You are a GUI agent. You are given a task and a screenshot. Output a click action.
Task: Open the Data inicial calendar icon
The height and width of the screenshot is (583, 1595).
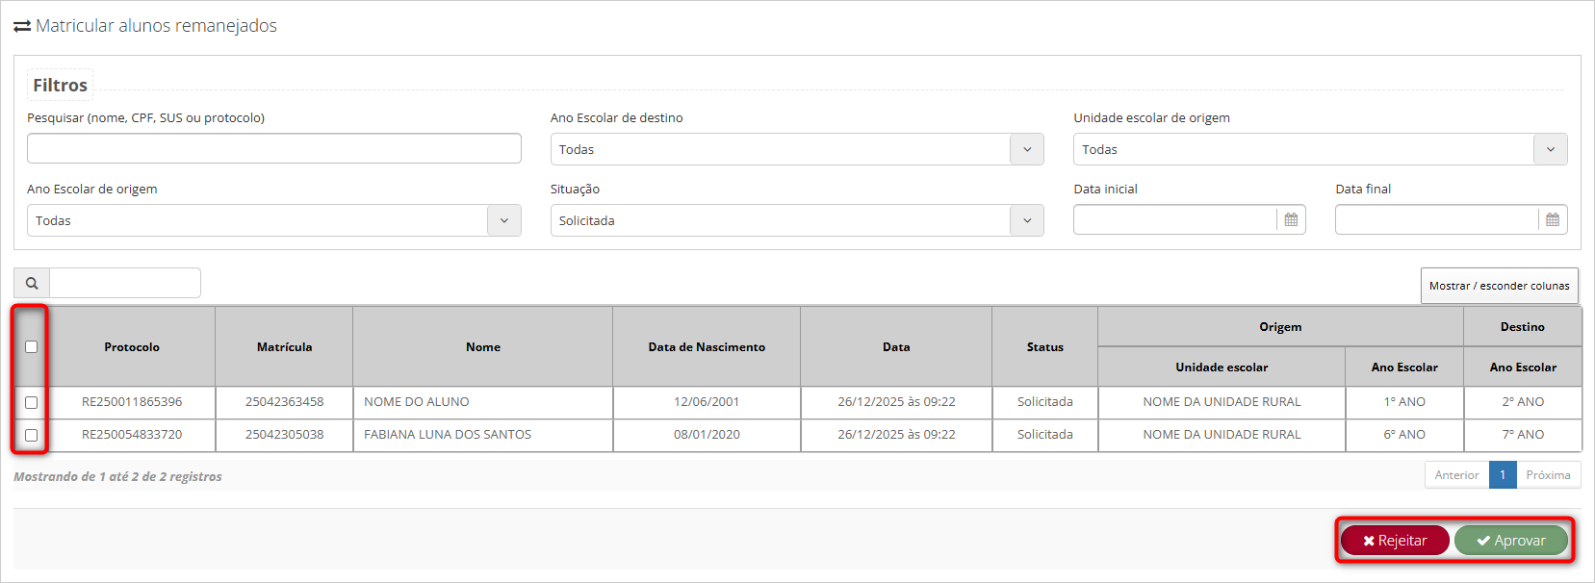(x=1291, y=220)
